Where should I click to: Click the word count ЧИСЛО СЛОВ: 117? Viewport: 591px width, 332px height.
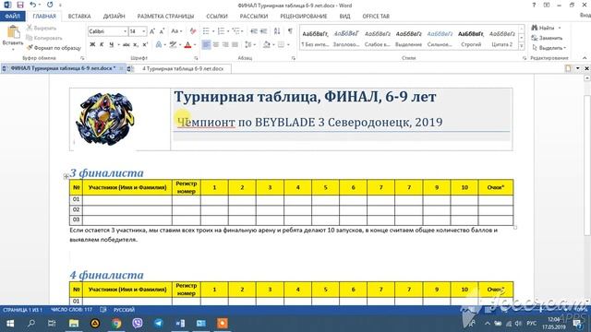(x=71, y=310)
